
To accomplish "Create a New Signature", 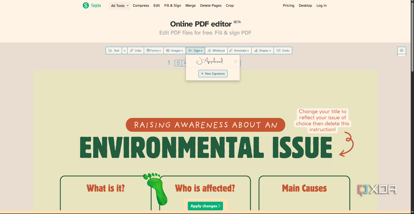I will point(213,74).
